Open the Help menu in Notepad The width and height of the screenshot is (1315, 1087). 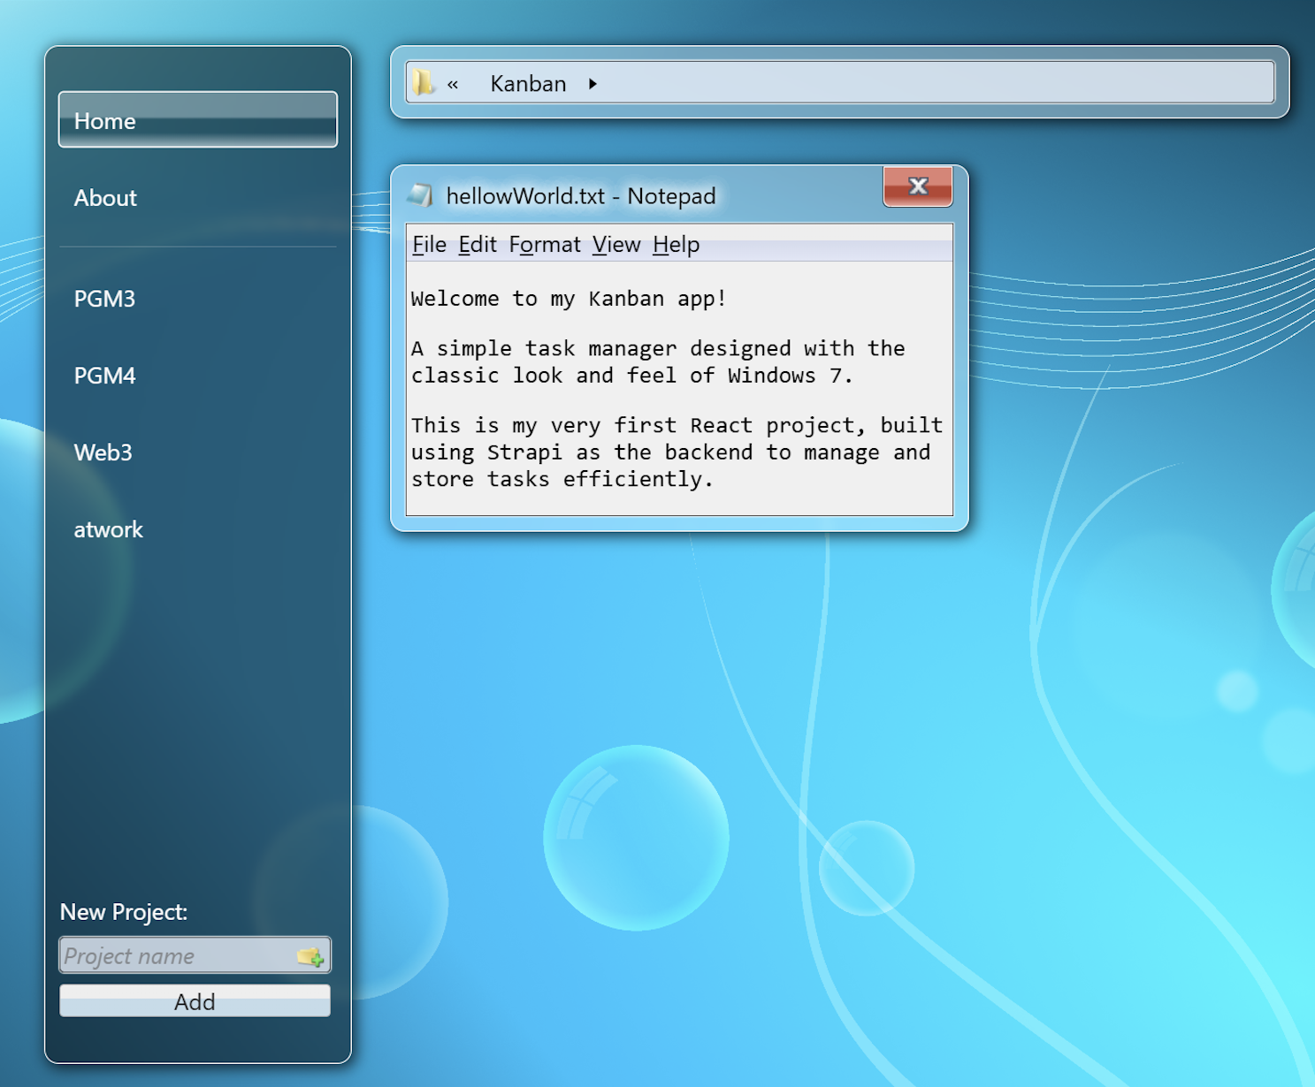click(x=677, y=245)
